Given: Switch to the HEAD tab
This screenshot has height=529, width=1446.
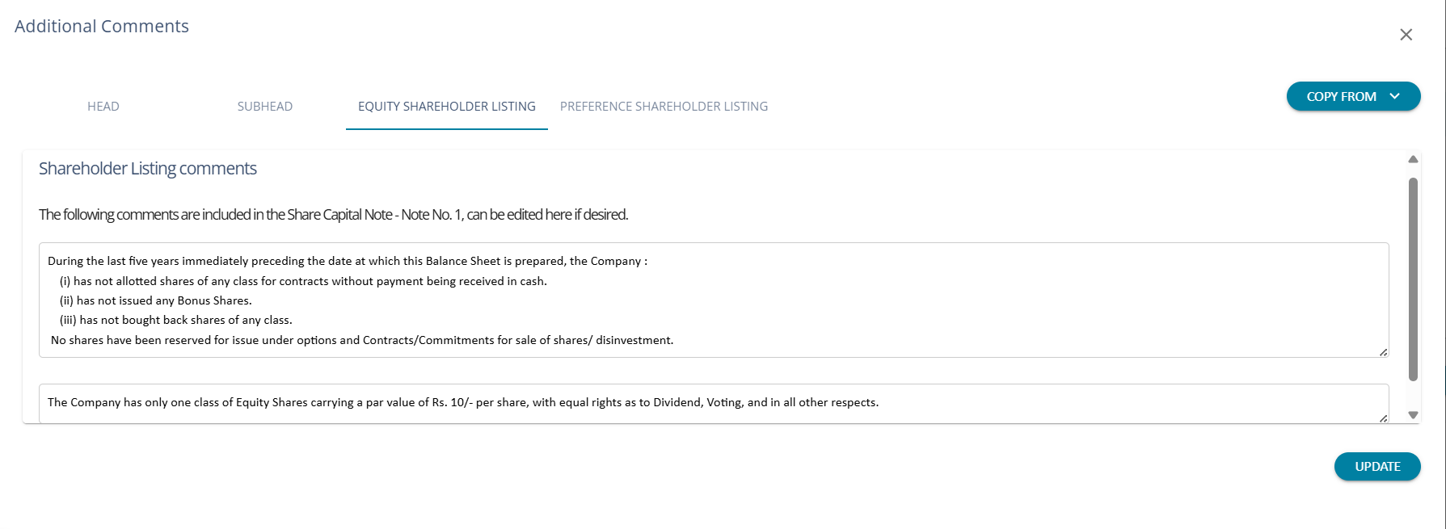Looking at the screenshot, I should (x=103, y=107).
